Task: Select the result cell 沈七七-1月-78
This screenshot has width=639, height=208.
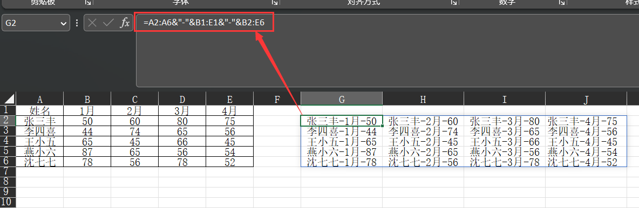Action: click(x=342, y=162)
